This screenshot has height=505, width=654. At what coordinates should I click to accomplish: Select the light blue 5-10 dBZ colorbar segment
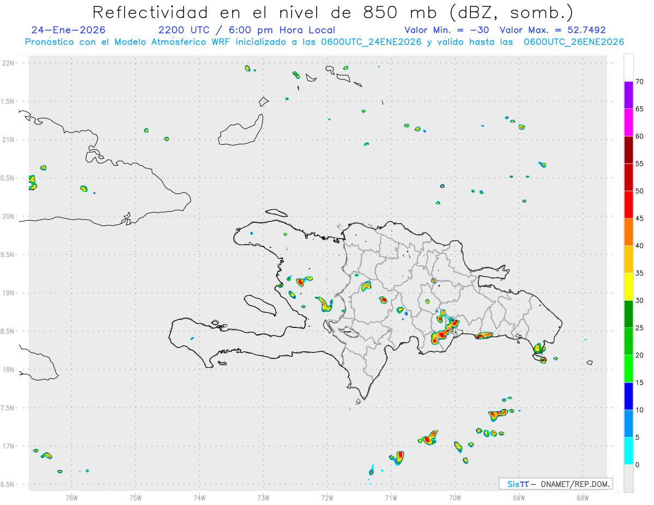point(628,423)
